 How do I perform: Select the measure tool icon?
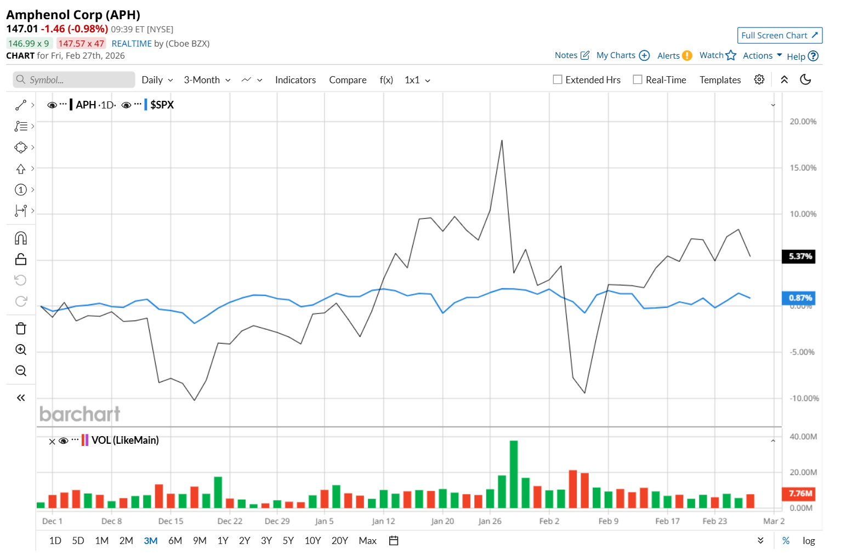(21, 210)
